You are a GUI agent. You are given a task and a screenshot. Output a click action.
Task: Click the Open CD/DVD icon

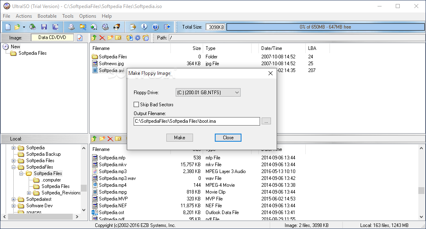[33, 27]
